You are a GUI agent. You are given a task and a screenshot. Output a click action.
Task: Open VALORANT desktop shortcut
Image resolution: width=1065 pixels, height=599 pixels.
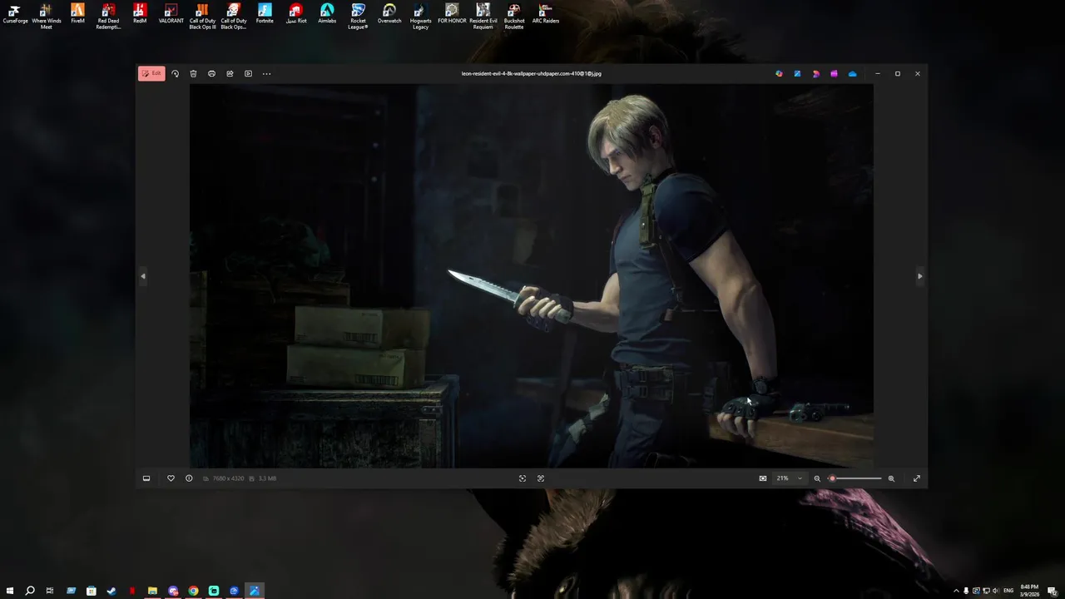[171, 14]
